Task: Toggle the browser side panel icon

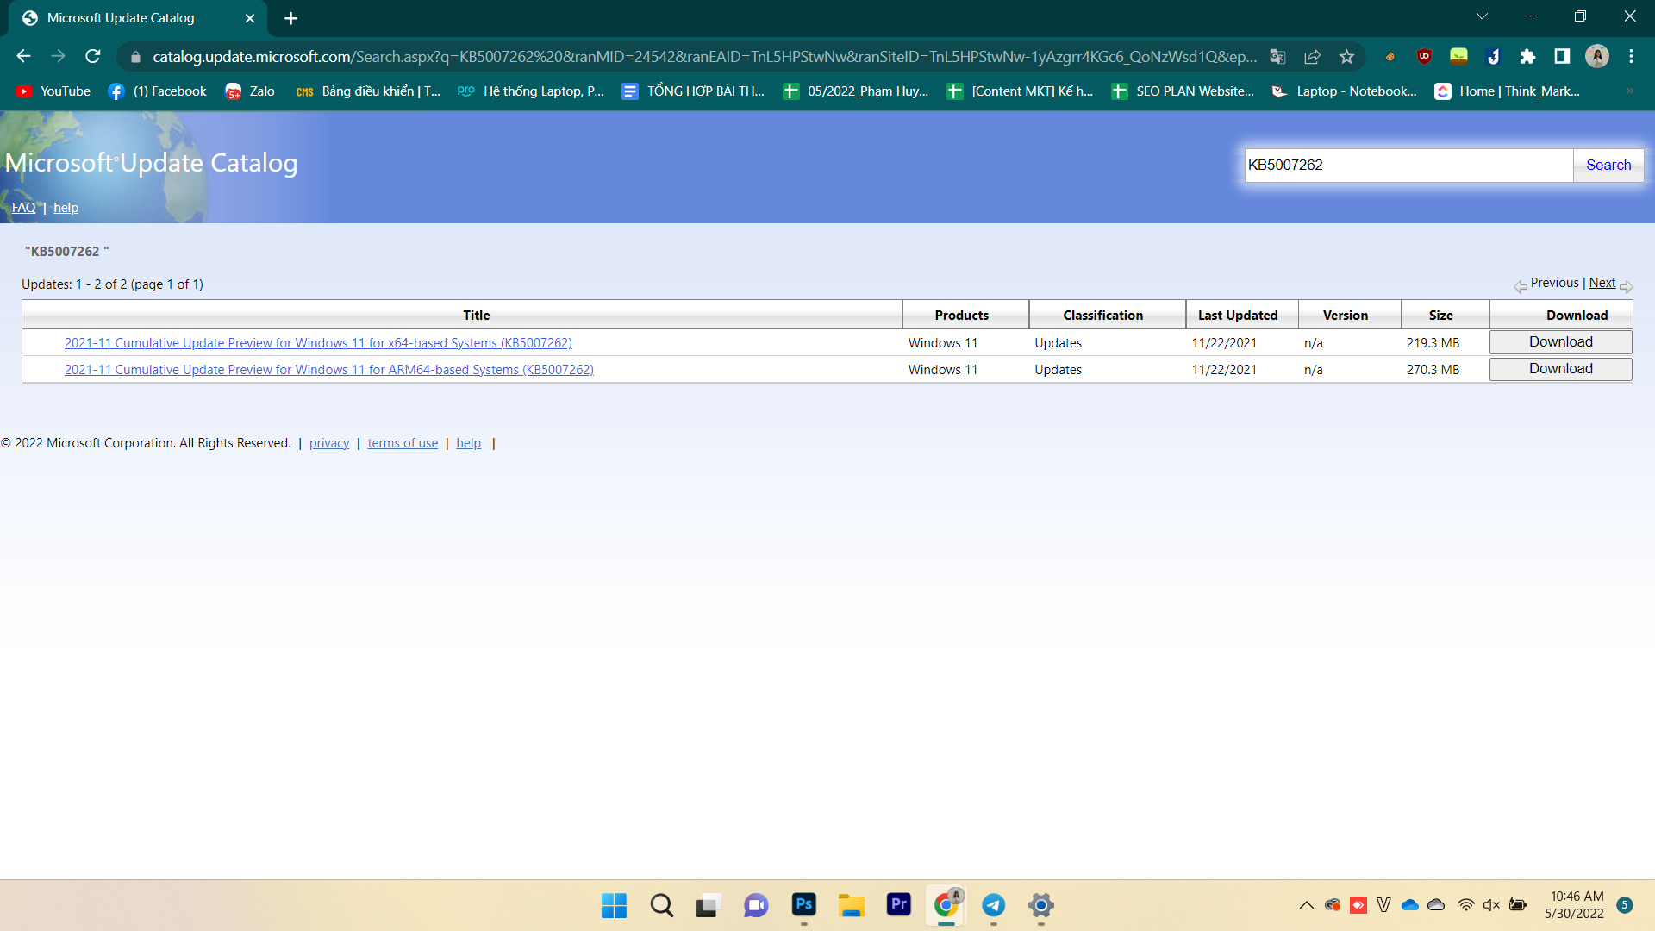Action: tap(1562, 57)
